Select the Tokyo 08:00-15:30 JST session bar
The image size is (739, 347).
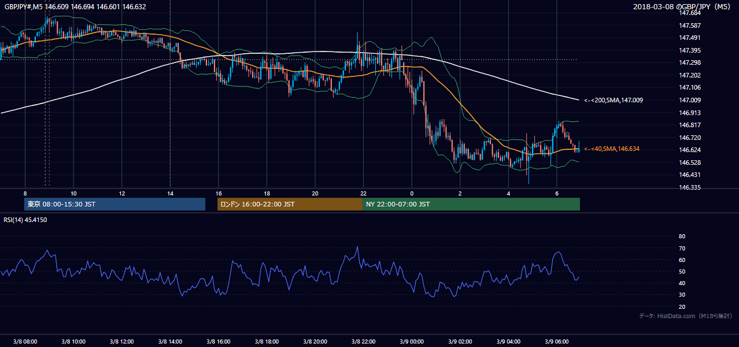tap(114, 204)
